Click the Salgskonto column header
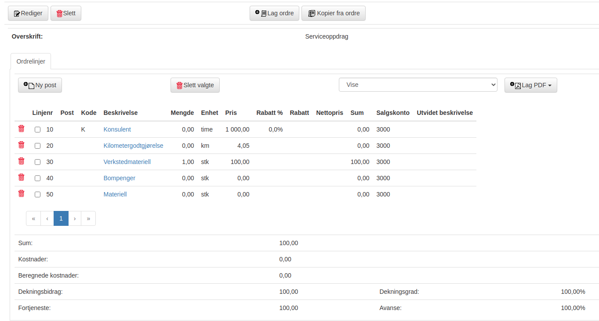The image size is (599, 321). [393, 113]
